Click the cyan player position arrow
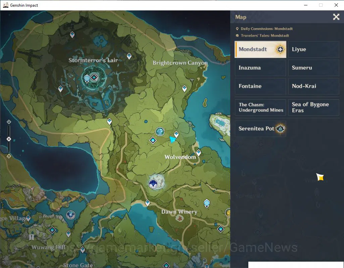 pos(173,139)
